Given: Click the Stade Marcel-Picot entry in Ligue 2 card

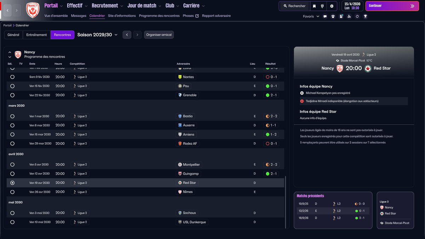Looking at the screenshot, I should point(395,223).
